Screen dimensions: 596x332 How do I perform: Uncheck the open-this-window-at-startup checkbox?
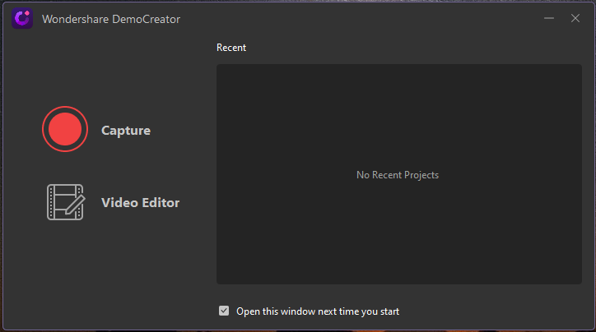coord(224,311)
